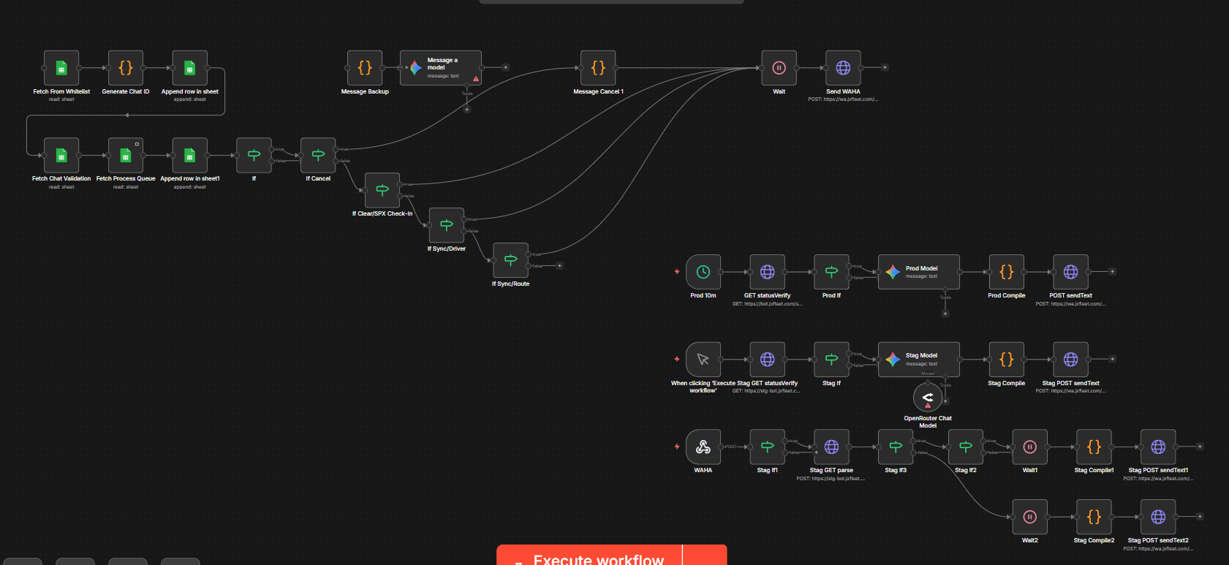Open the Wait node after Message Cancel 1
The height and width of the screenshot is (565, 1229).
779,68
